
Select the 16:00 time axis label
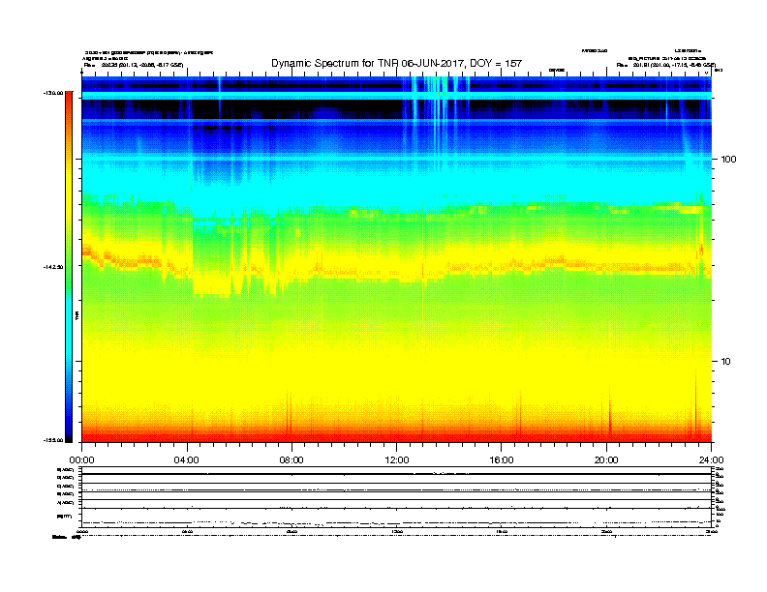(x=502, y=460)
